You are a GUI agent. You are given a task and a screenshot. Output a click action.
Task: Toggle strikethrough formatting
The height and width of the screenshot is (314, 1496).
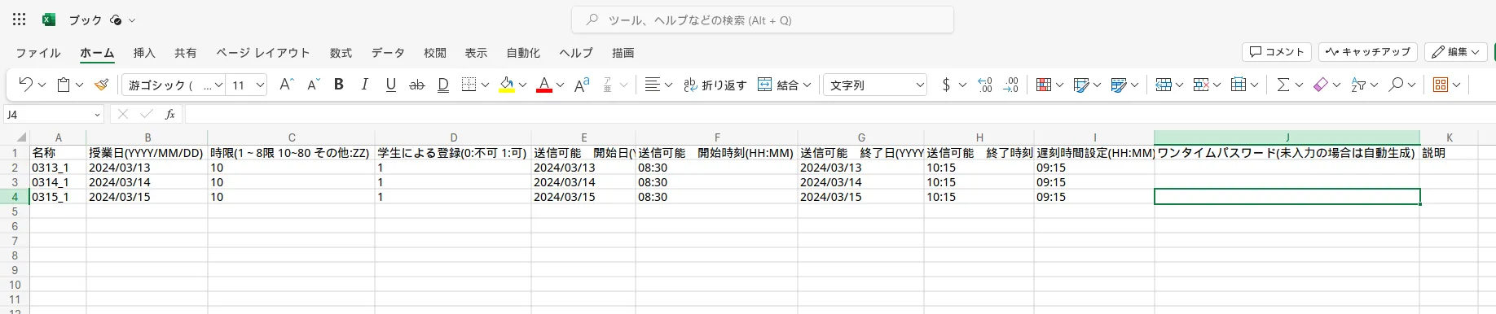click(x=417, y=85)
